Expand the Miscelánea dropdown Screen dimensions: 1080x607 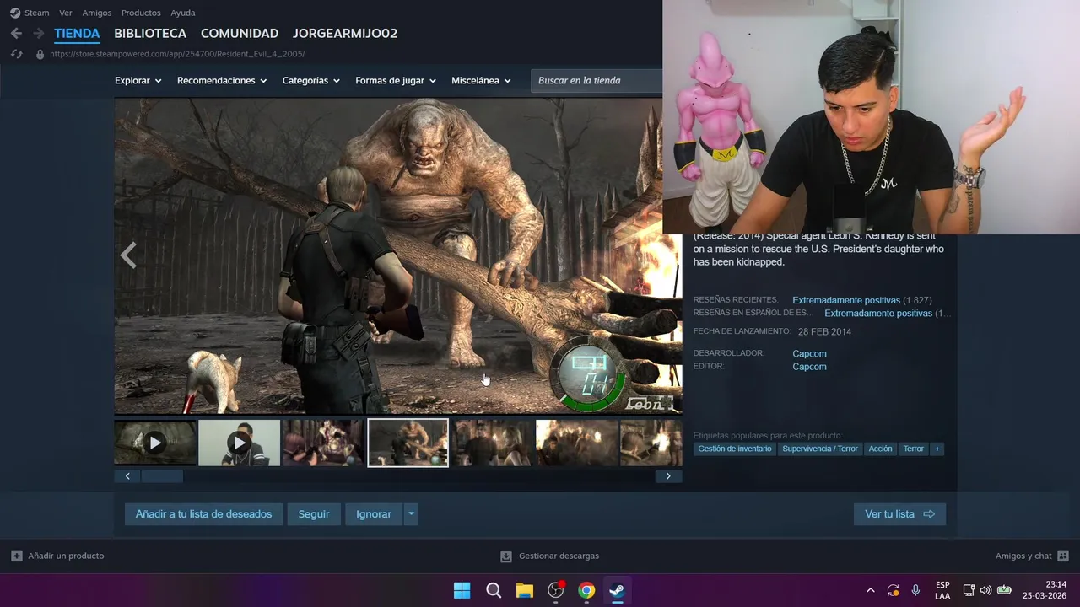pos(482,81)
